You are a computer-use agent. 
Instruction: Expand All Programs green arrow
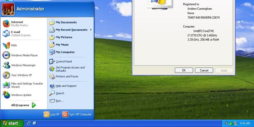pos(34,105)
